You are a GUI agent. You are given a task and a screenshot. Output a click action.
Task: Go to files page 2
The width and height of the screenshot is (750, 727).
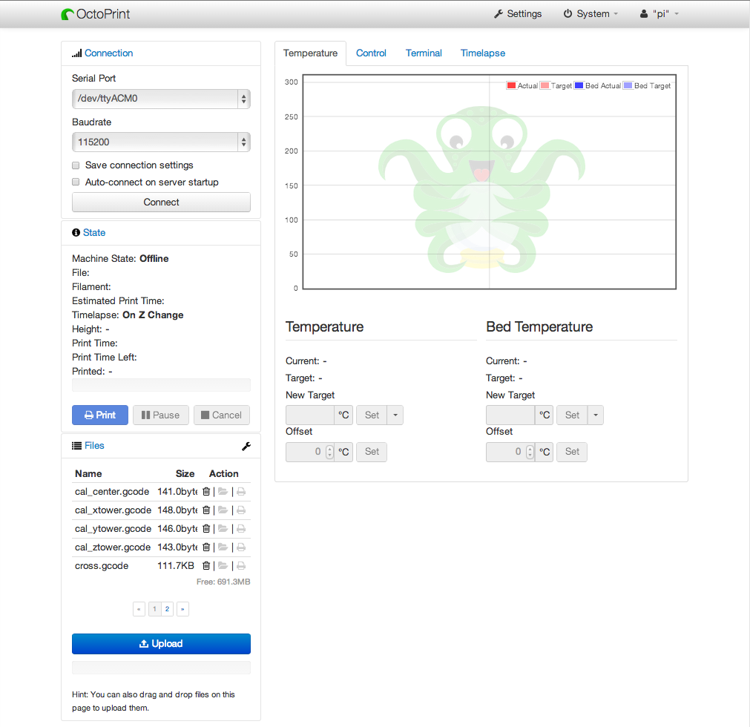[167, 609]
